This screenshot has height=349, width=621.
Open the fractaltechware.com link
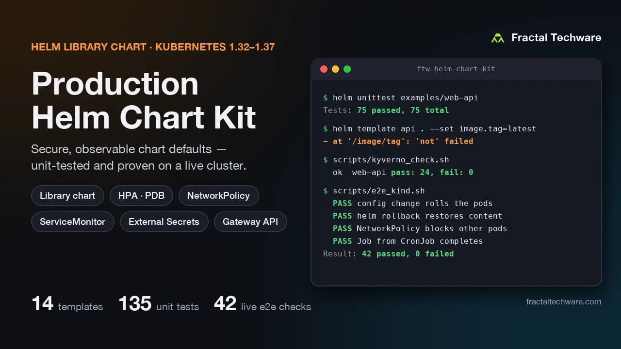click(564, 301)
